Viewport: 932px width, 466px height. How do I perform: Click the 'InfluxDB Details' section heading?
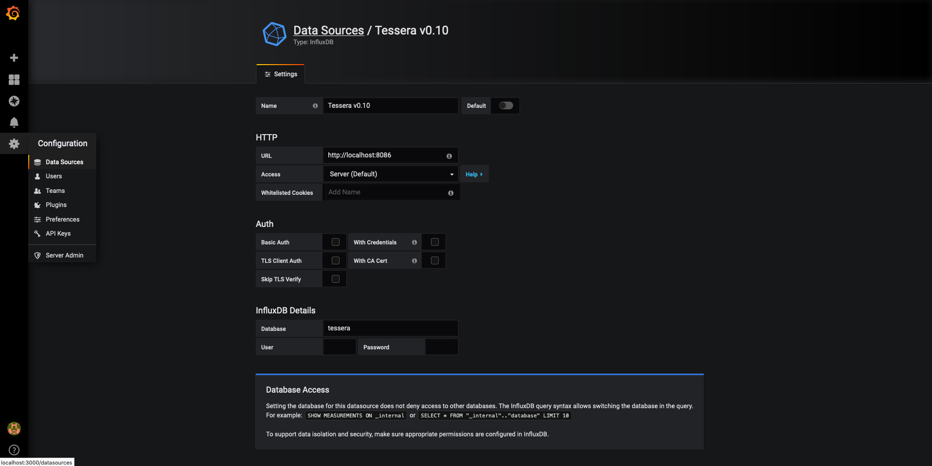click(286, 311)
